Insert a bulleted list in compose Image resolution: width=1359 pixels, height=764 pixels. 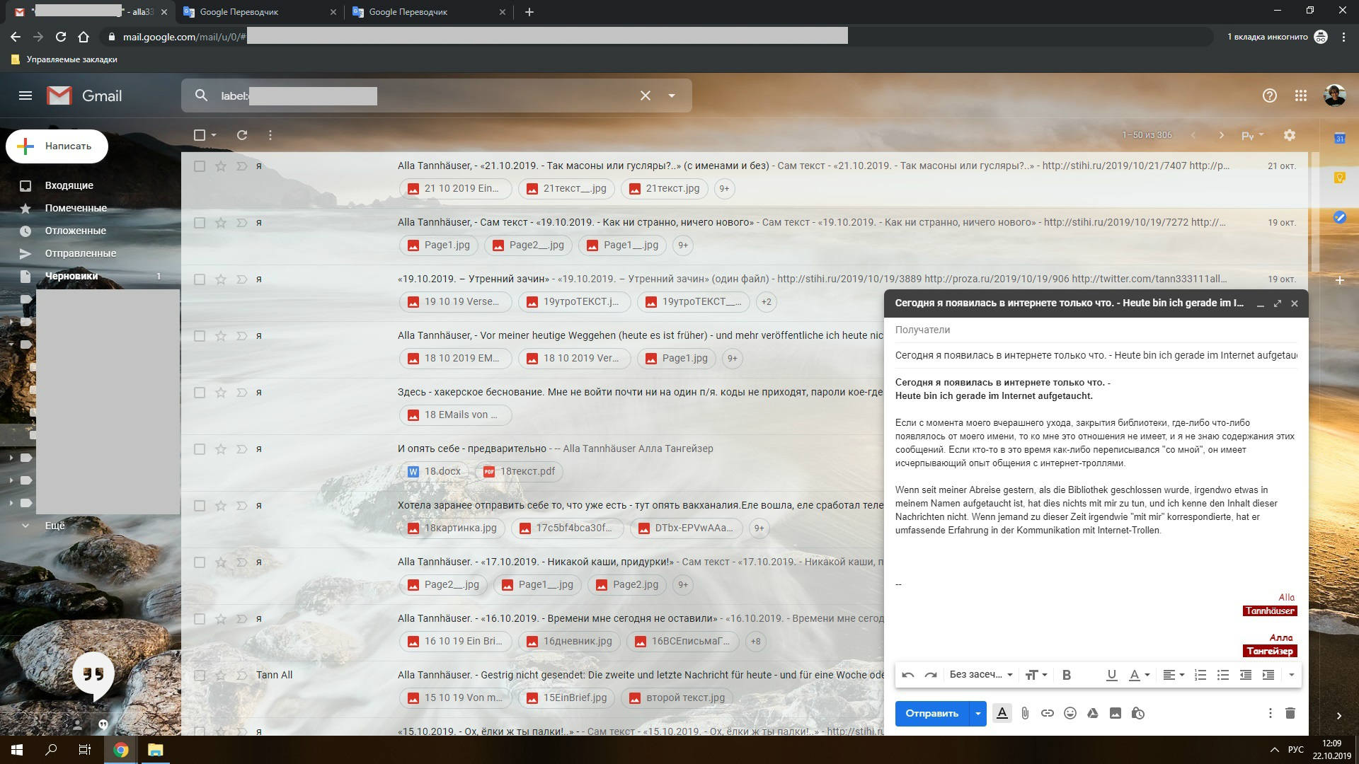(x=1223, y=675)
